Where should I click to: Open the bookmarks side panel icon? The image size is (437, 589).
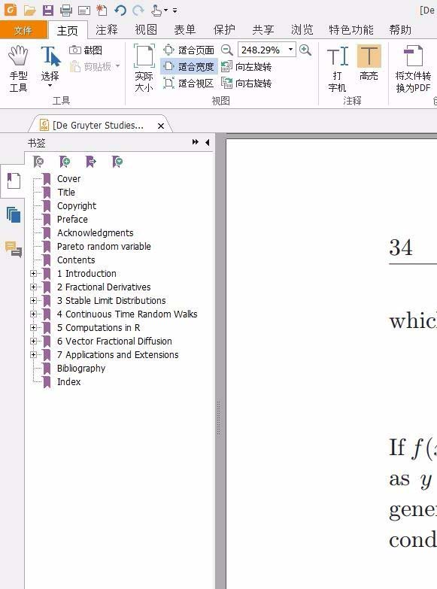pos(13,181)
